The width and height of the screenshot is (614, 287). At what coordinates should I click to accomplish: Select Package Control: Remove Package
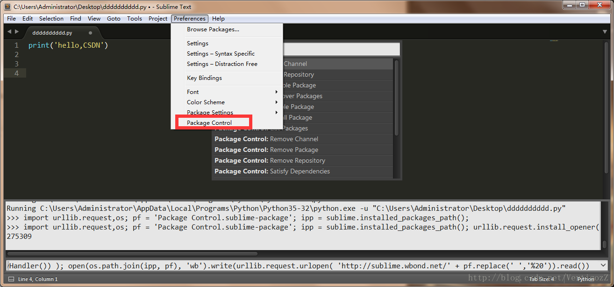(x=303, y=150)
